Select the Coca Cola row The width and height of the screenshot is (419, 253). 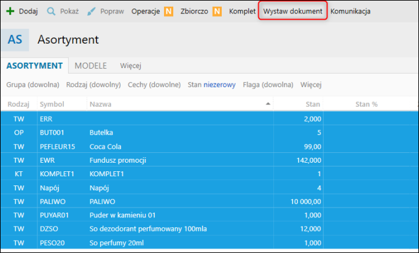tap(209, 146)
